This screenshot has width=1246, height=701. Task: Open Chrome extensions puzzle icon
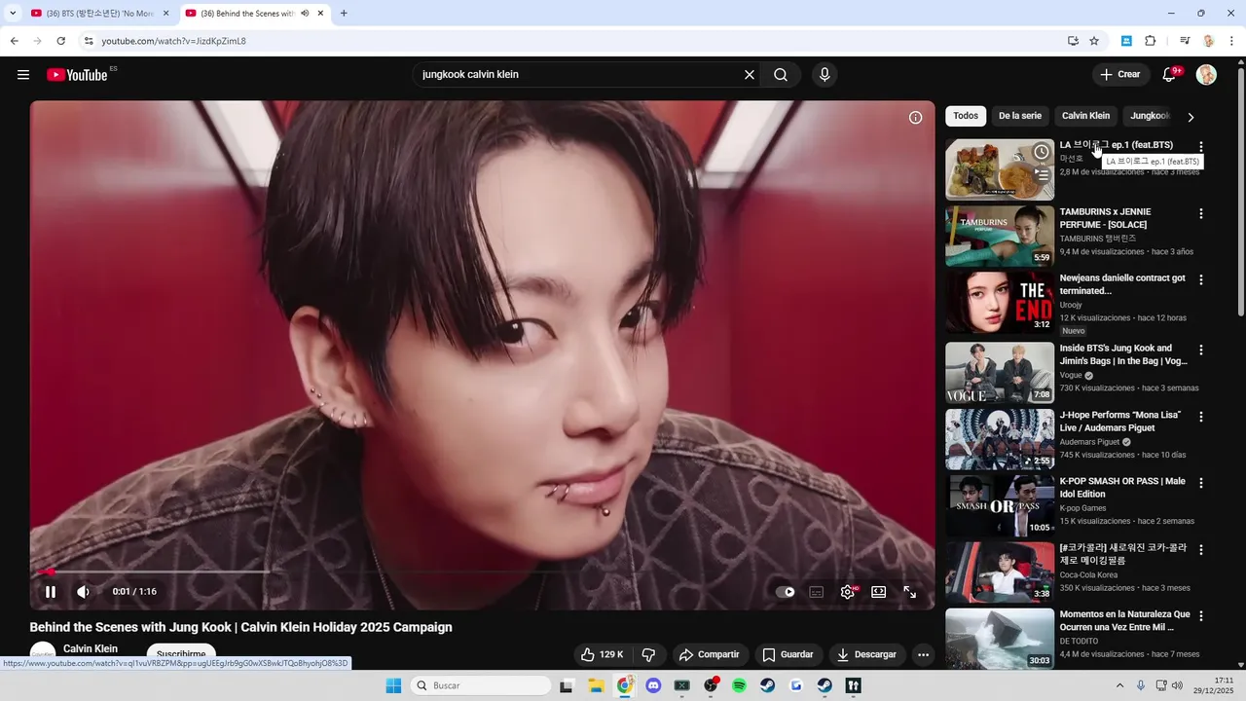(x=1151, y=41)
